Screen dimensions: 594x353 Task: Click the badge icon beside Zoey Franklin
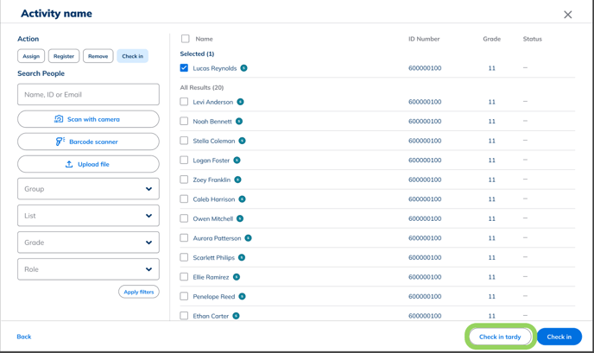pos(237,180)
